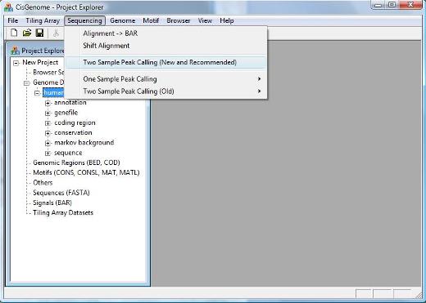Click the Cut scissors toolbar icon

tap(56, 33)
